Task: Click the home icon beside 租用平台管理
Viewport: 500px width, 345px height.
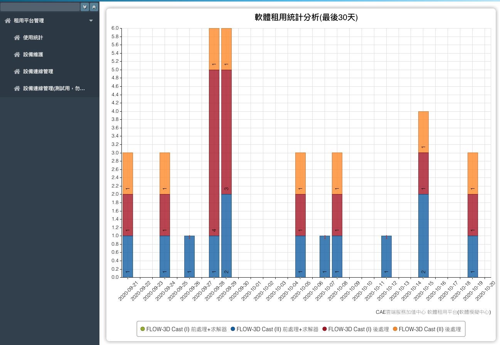Action: click(x=8, y=21)
